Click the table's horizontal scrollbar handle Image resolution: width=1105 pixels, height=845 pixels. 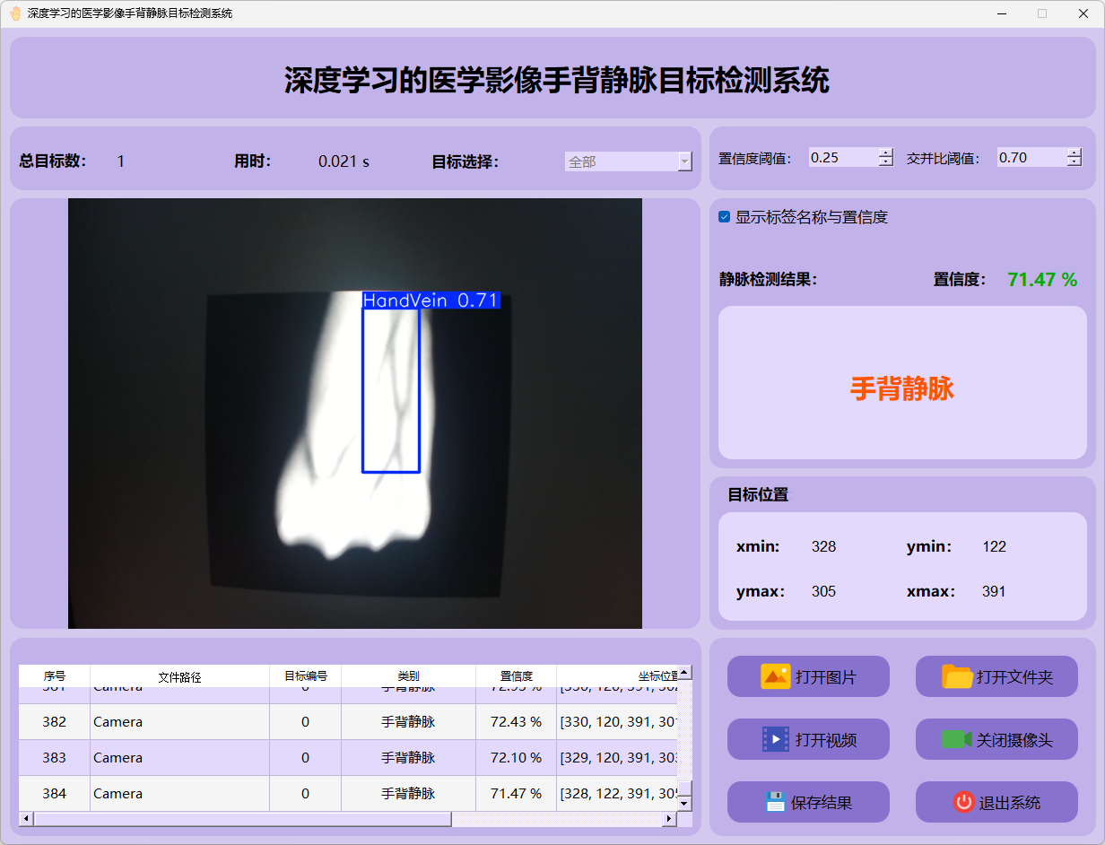242,819
